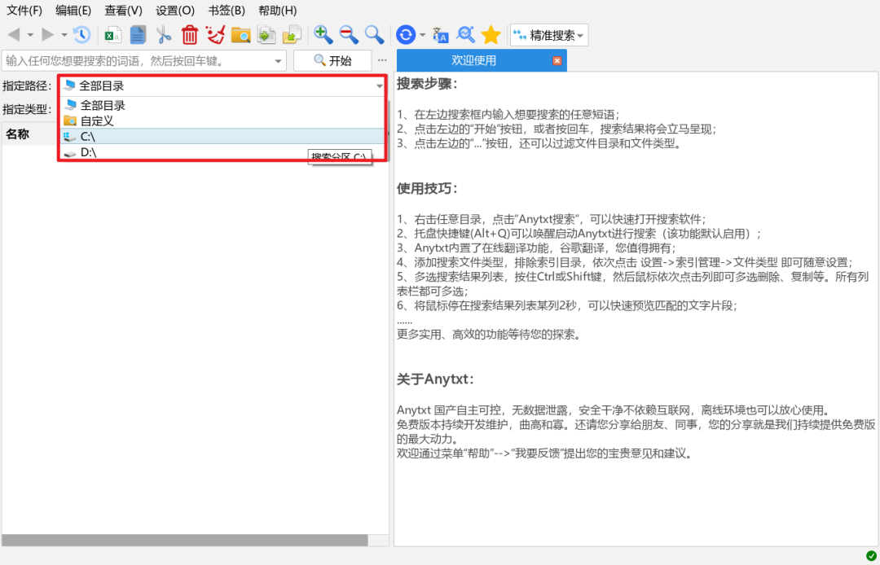Open the search history clock icon

coord(82,35)
